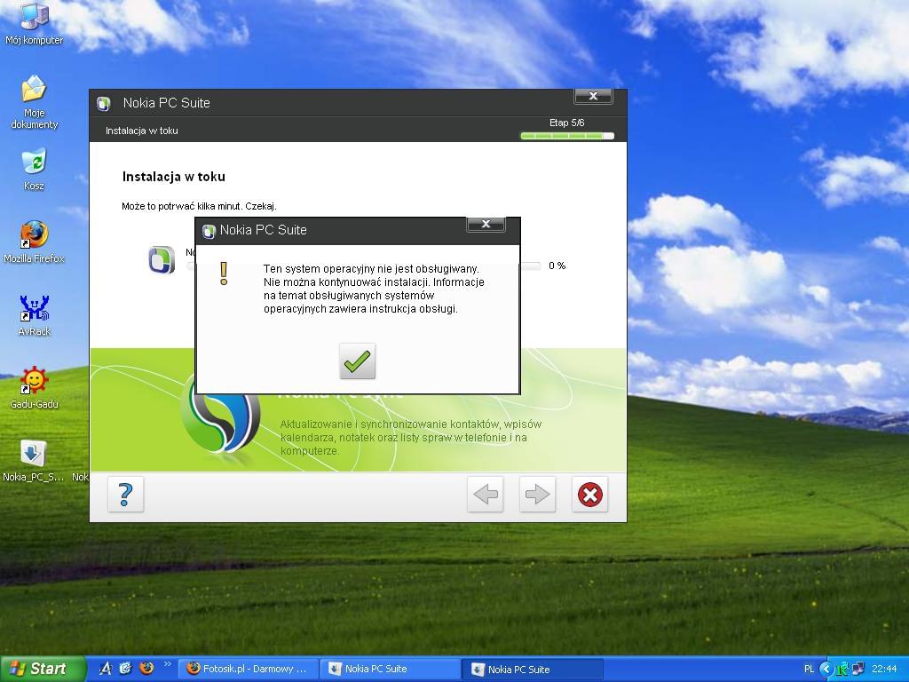
Task: Click the 'A' quick launch icon on the taskbar
Action: pos(106,668)
